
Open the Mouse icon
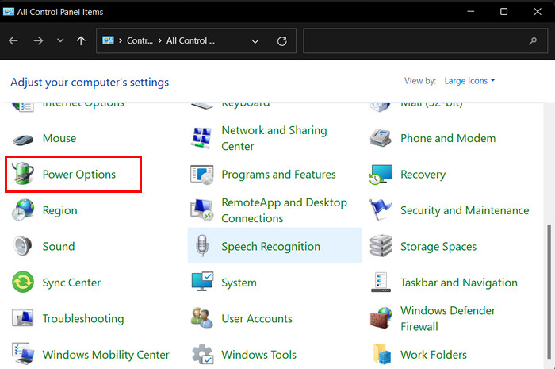pos(23,139)
